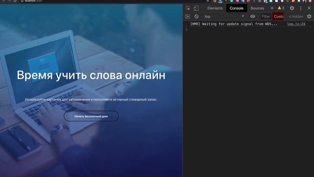Create a live expression with eye icon
The height and width of the screenshot is (177, 314).
pyautogui.click(x=253, y=16)
